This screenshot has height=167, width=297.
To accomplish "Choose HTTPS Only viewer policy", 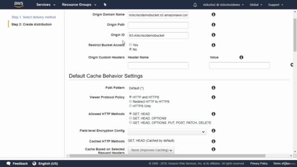I will [x=130, y=106].
